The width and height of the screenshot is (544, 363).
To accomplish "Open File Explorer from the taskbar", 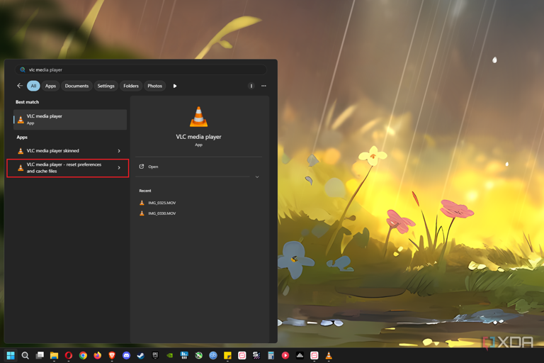I will [x=54, y=355].
